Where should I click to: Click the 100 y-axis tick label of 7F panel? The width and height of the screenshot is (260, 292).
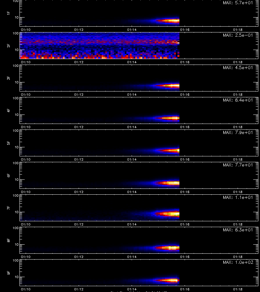[16, 196]
